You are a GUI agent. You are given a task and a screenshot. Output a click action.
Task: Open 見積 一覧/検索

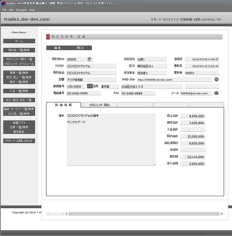coord(19,73)
